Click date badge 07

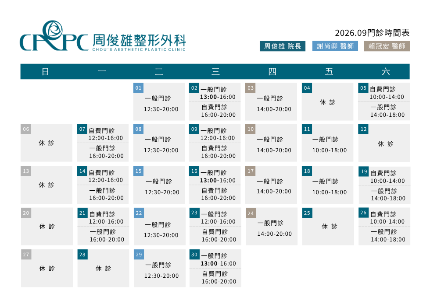pyautogui.click(x=82, y=129)
